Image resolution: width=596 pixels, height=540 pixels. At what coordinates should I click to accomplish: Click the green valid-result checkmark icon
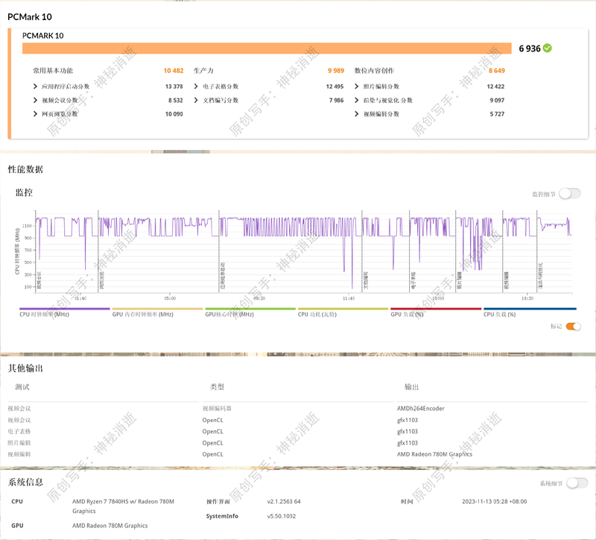(x=548, y=48)
